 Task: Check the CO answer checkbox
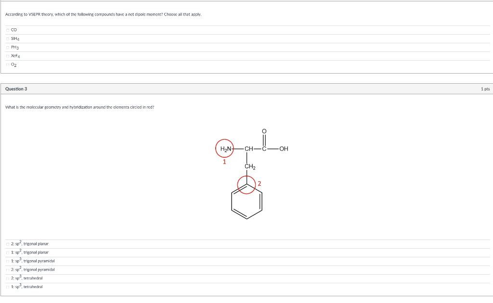click(8, 30)
